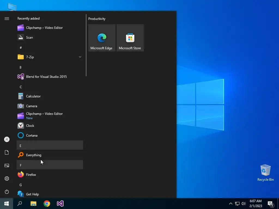Screen dimensions: 279x209
Task: Open the Action Center notifications icon
Action: pos(271,204)
